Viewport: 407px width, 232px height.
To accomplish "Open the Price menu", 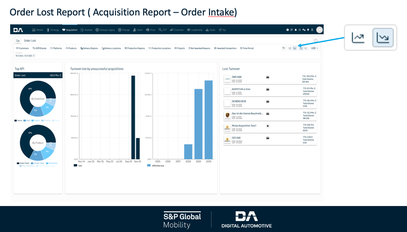I will click(x=150, y=30).
